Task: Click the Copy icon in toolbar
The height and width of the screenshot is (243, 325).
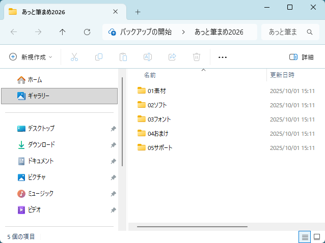Action: [99, 57]
